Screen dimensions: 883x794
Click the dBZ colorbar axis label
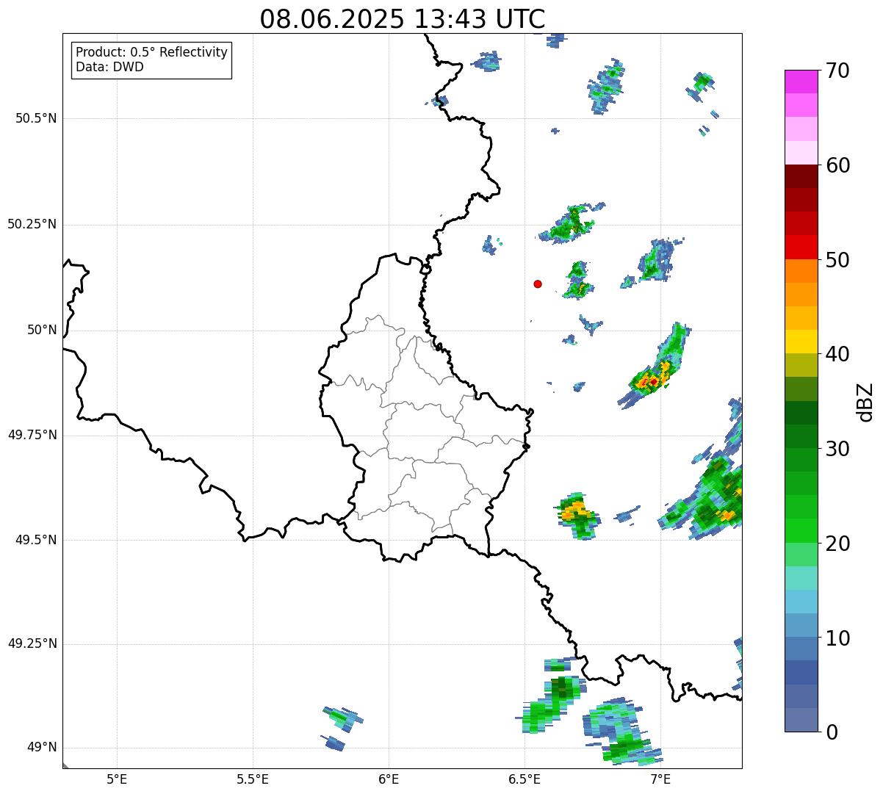(866, 401)
